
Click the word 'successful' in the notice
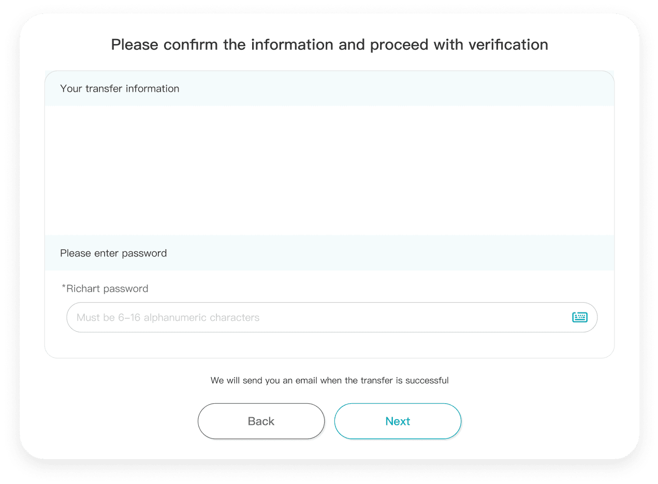coord(427,380)
